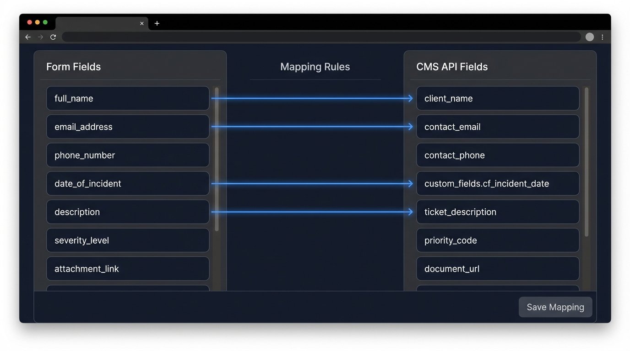
Task: Click arrow connecting description to ticket_description
Action: (x=312, y=212)
